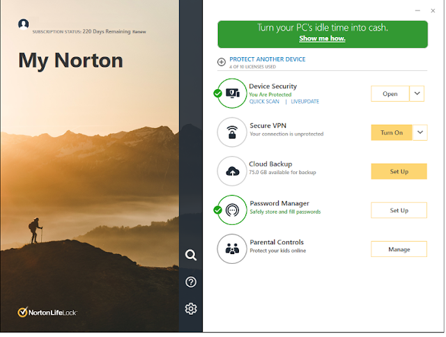Minimize the Norton window

pos(417,11)
